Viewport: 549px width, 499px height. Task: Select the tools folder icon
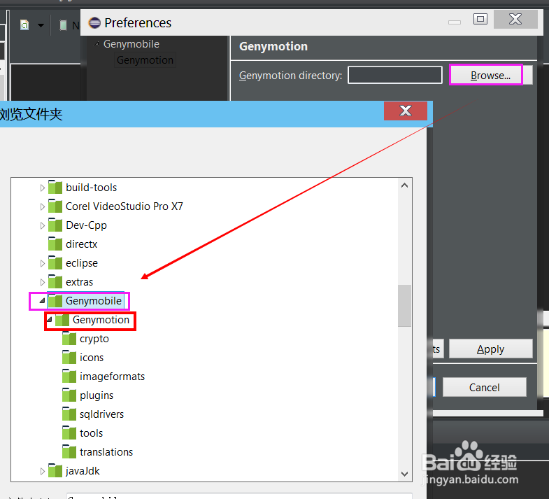[x=69, y=433]
